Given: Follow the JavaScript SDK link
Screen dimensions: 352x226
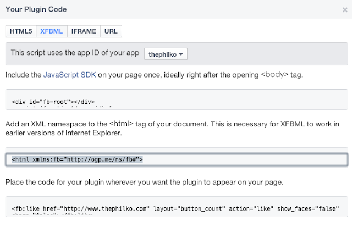Looking at the screenshot, I should coord(70,75).
